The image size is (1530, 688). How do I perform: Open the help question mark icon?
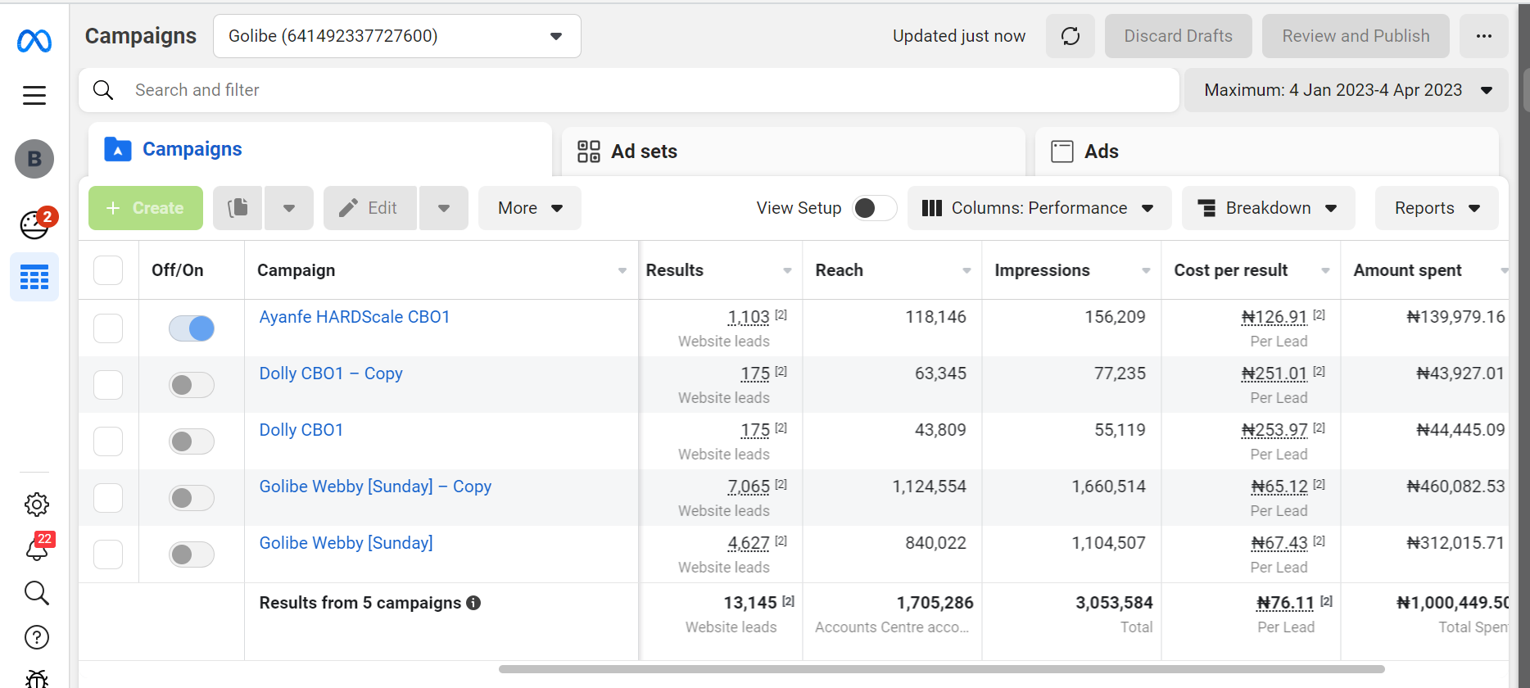click(36, 637)
